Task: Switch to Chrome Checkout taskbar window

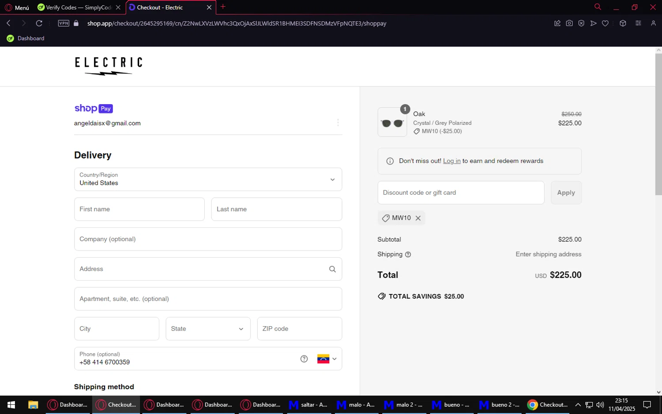Action: (x=548, y=405)
